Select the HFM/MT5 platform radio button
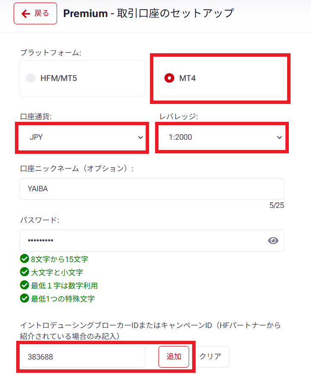Image resolution: width=311 pixels, height=380 pixels. (x=31, y=78)
